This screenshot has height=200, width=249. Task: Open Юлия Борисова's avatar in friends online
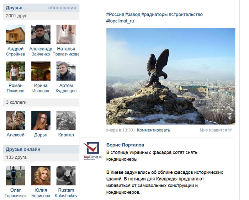point(41,176)
